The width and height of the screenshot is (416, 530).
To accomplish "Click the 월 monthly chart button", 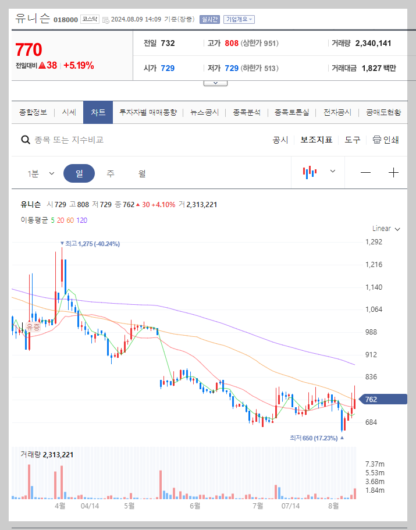I will 141,173.
